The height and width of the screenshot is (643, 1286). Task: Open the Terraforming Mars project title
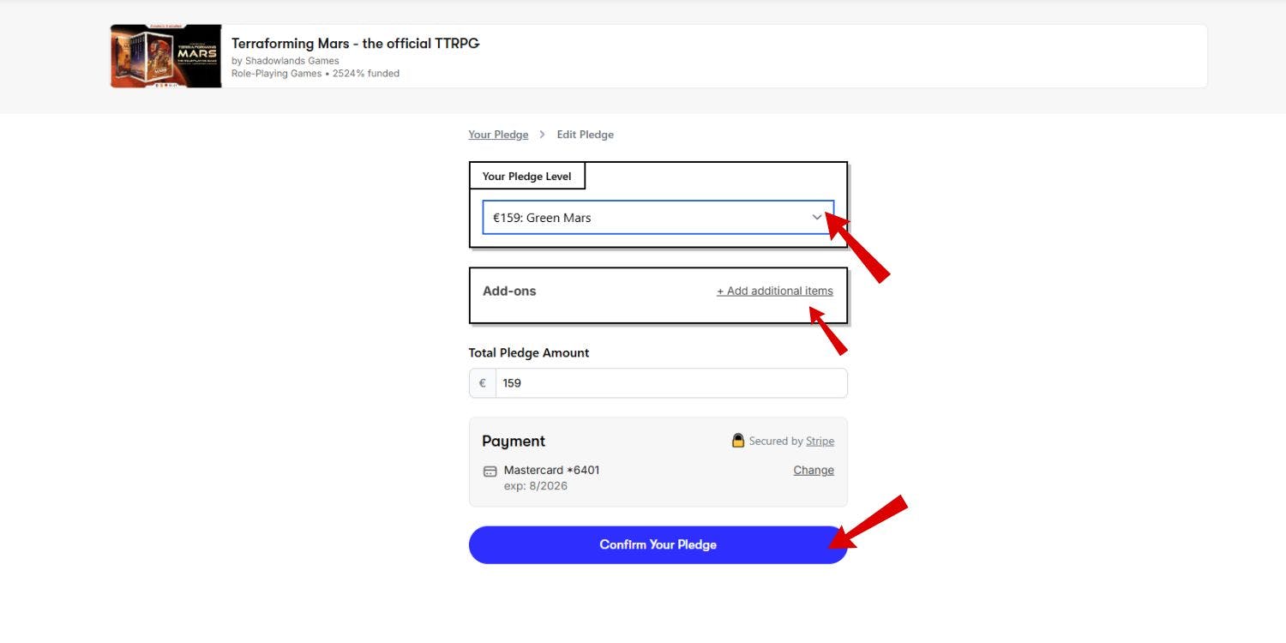click(355, 44)
